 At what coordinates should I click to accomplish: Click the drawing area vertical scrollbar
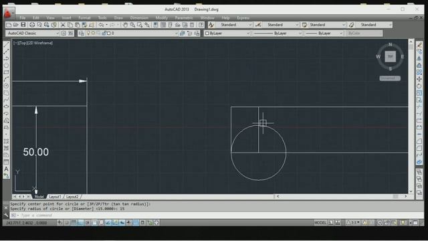411,116
